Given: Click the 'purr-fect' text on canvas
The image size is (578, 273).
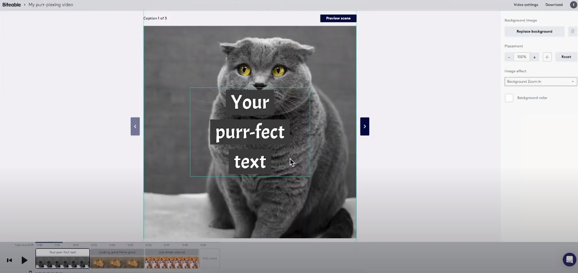Looking at the screenshot, I should click(250, 132).
